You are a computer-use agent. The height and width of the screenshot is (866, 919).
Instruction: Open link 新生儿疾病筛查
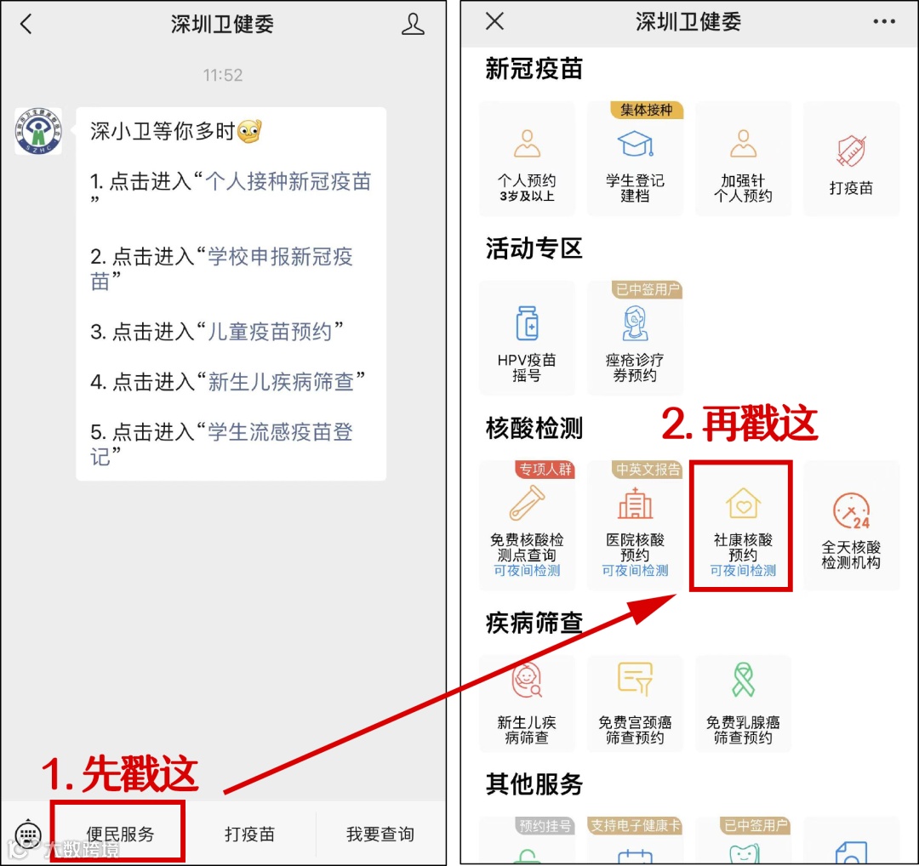(x=282, y=382)
